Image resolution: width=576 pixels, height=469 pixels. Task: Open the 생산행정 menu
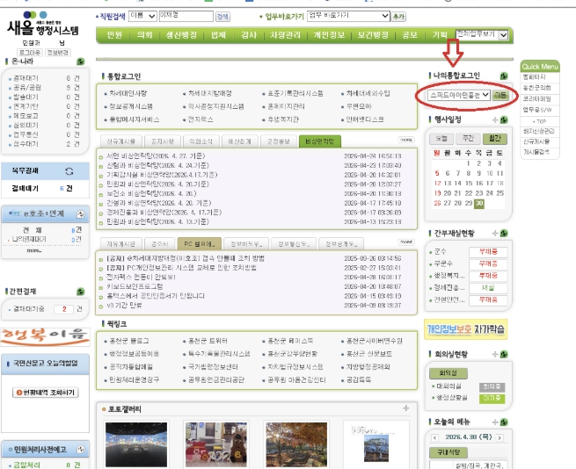point(181,35)
